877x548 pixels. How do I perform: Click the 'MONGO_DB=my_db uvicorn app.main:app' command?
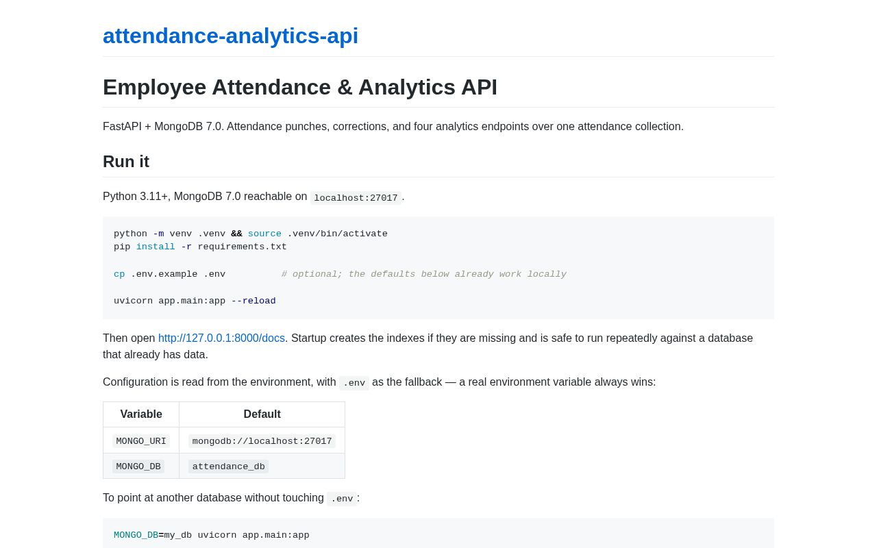pos(212,536)
